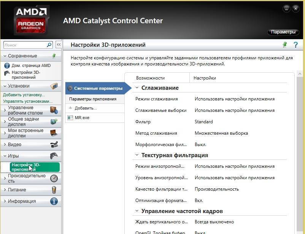Click the Настройки column header
Screen dimensions: 305x234
click(205, 78)
